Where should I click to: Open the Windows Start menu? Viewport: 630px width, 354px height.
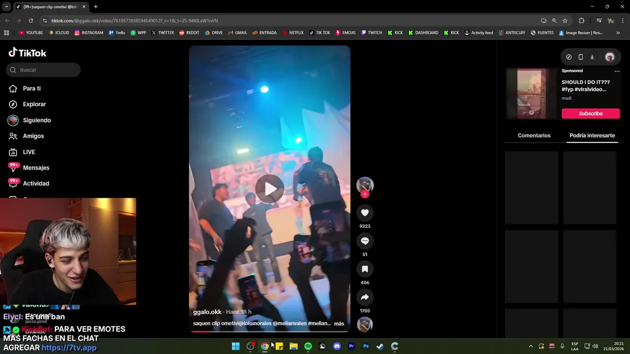[x=236, y=346]
